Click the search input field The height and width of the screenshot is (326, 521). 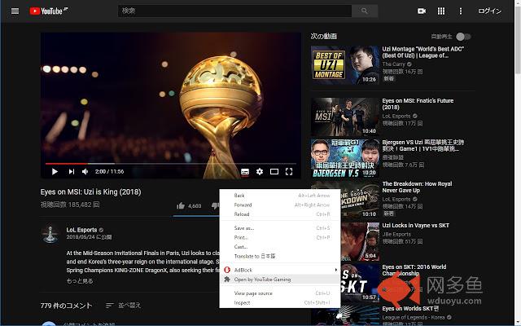234,11
